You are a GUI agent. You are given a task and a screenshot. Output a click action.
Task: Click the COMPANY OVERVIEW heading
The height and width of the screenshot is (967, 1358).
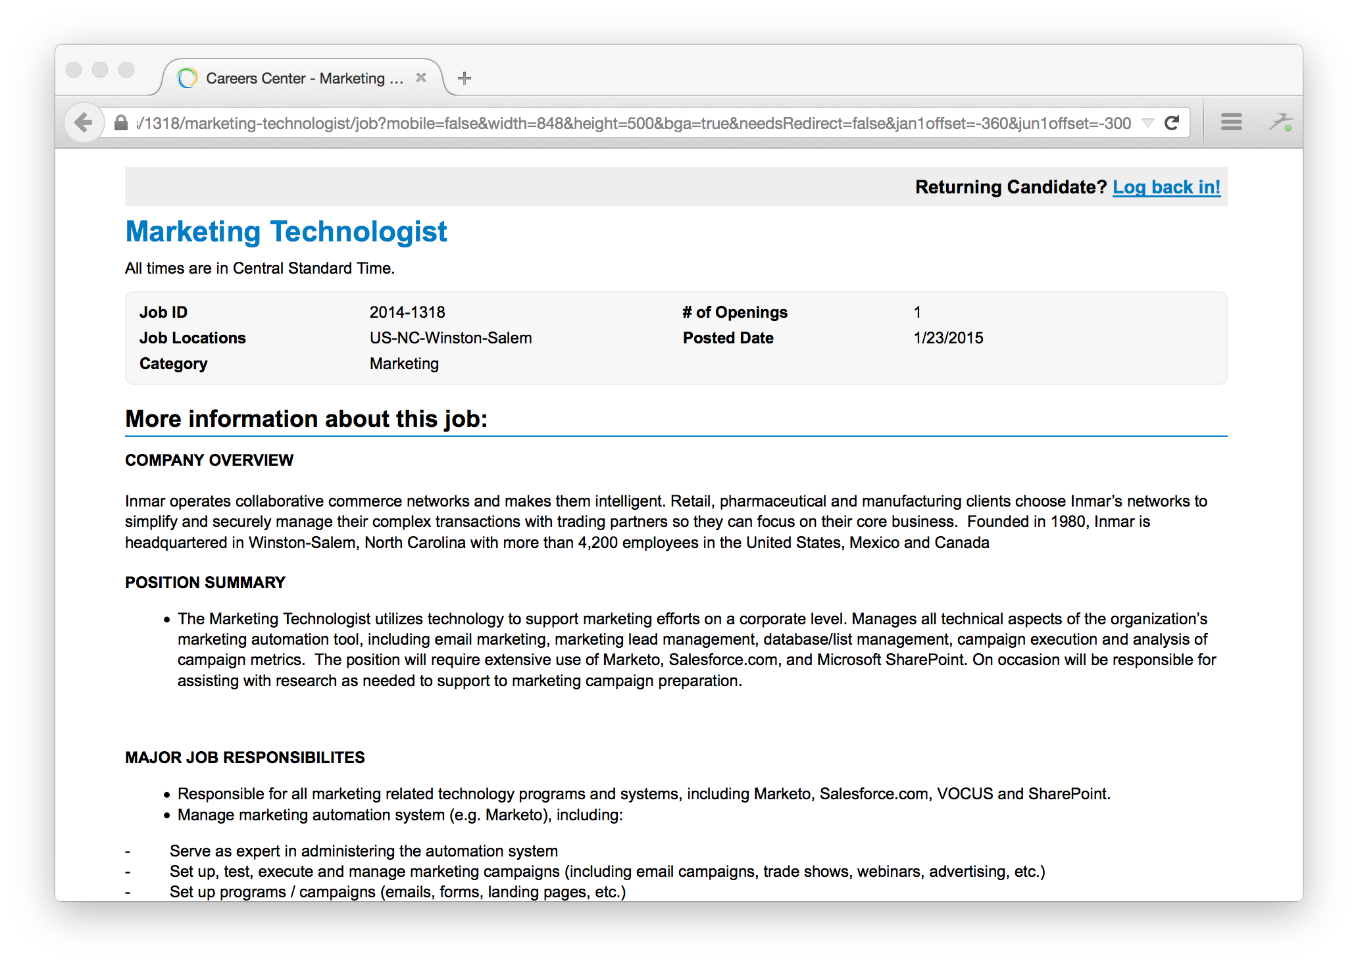[209, 460]
